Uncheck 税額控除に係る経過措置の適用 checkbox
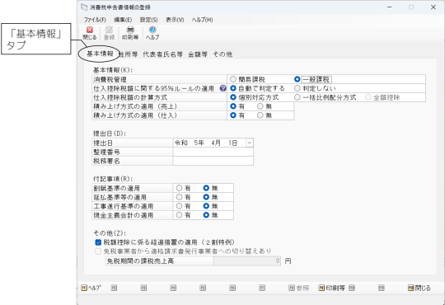Viewport: 445px width, 305px height. pyautogui.click(x=98, y=242)
